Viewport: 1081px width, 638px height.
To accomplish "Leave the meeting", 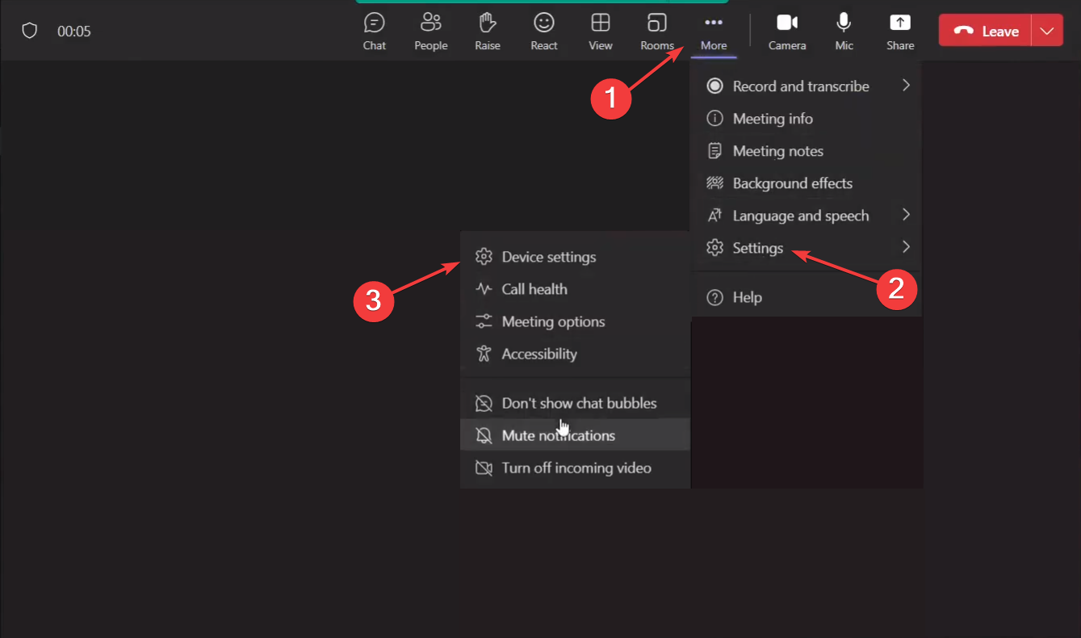I will click(985, 31).
